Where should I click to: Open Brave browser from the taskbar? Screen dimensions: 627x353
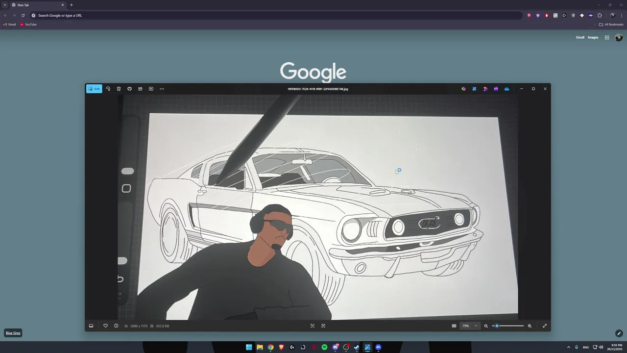[x=281, y=347]
